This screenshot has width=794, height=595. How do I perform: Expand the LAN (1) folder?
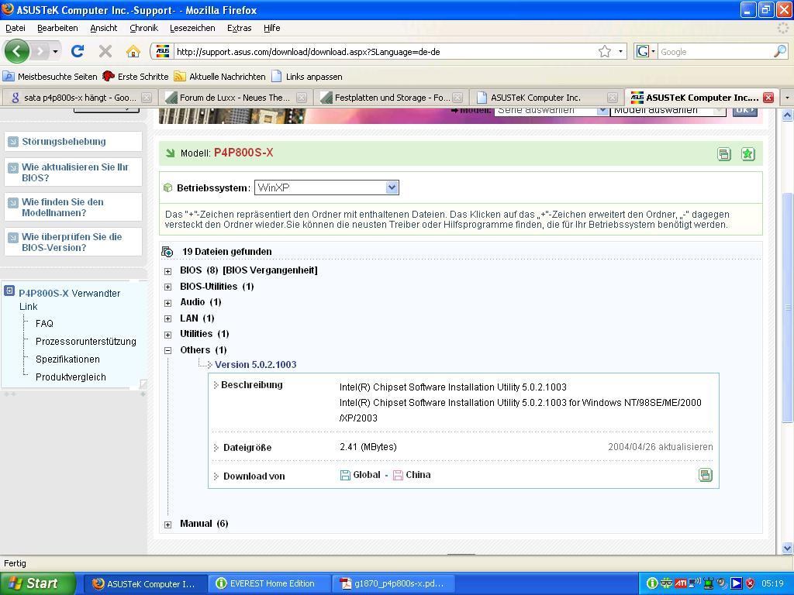point(167,318)
